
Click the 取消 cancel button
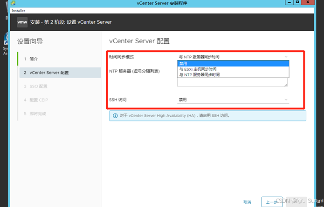[x=247, y=202]
